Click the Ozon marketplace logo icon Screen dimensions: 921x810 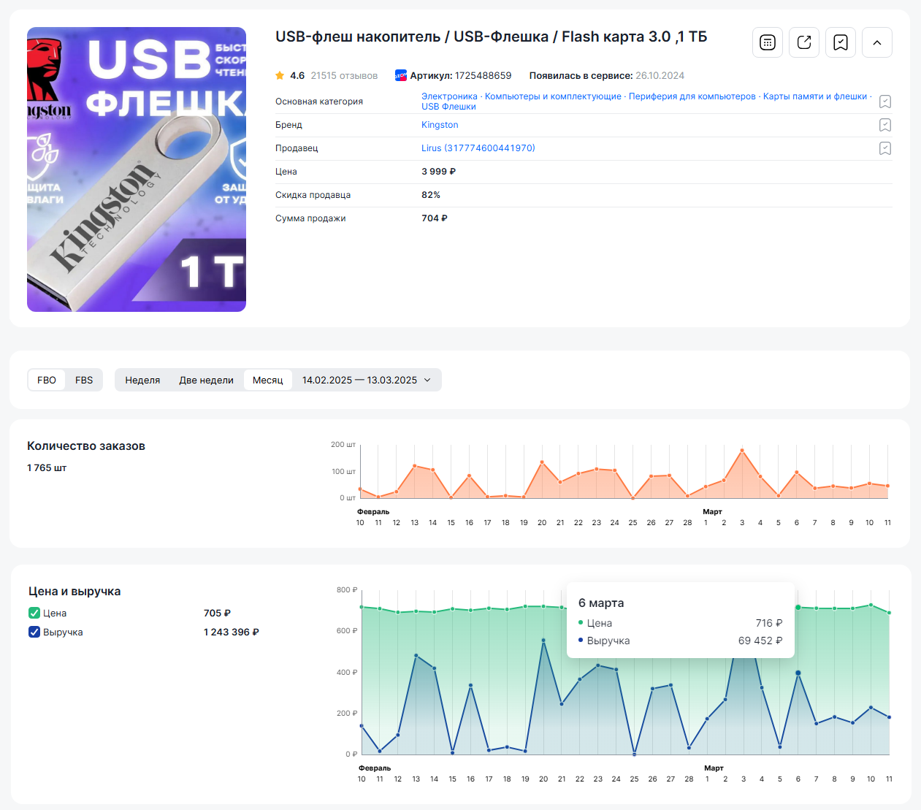400,75
